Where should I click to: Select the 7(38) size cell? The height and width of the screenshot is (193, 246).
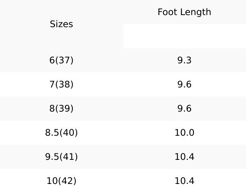[x=61, y=84]
